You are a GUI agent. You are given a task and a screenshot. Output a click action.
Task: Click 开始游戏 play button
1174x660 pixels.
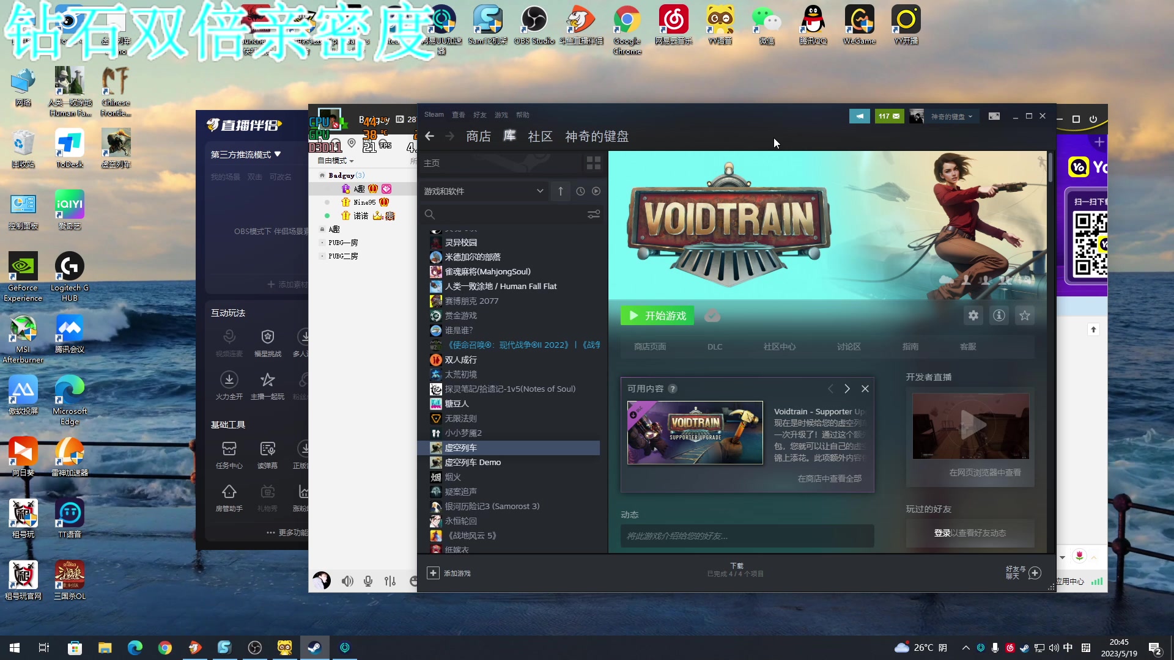657,316
